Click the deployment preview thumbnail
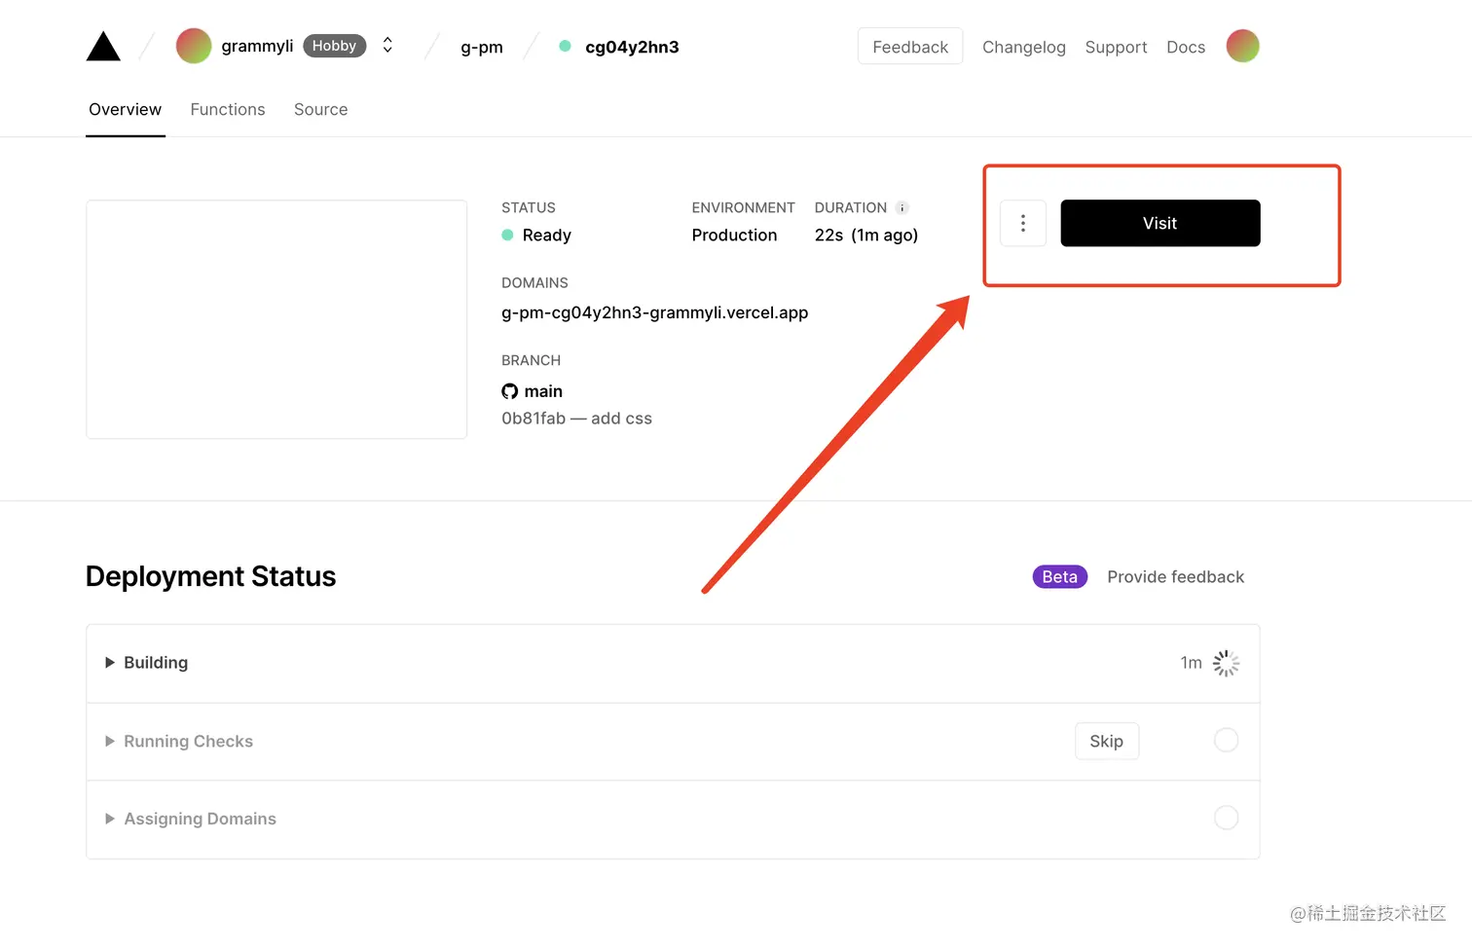The width and height of the screenshot is (1472, 949). (276, 319)
